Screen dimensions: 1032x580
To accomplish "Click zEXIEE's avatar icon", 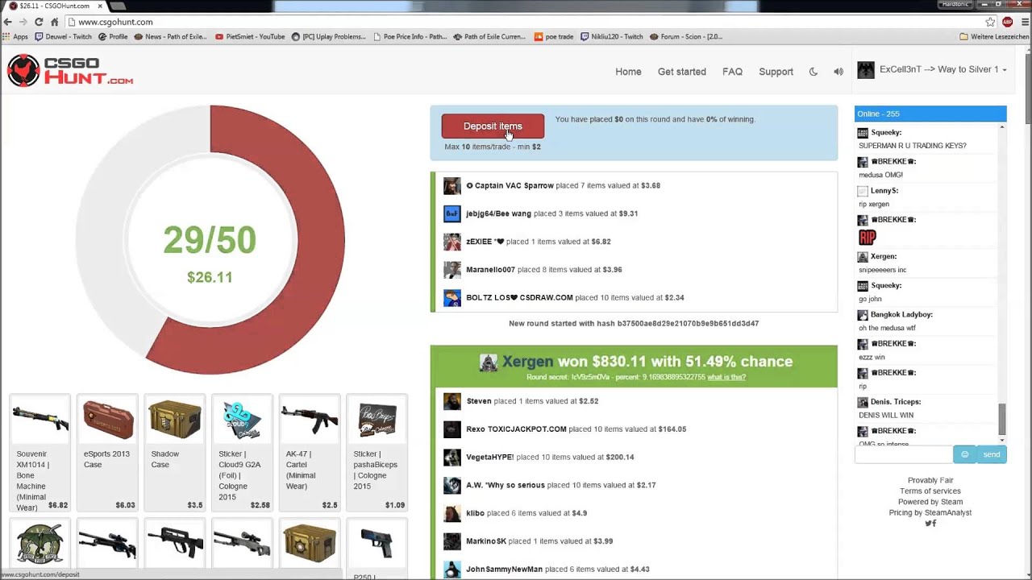I will click(x=452, y=242).
